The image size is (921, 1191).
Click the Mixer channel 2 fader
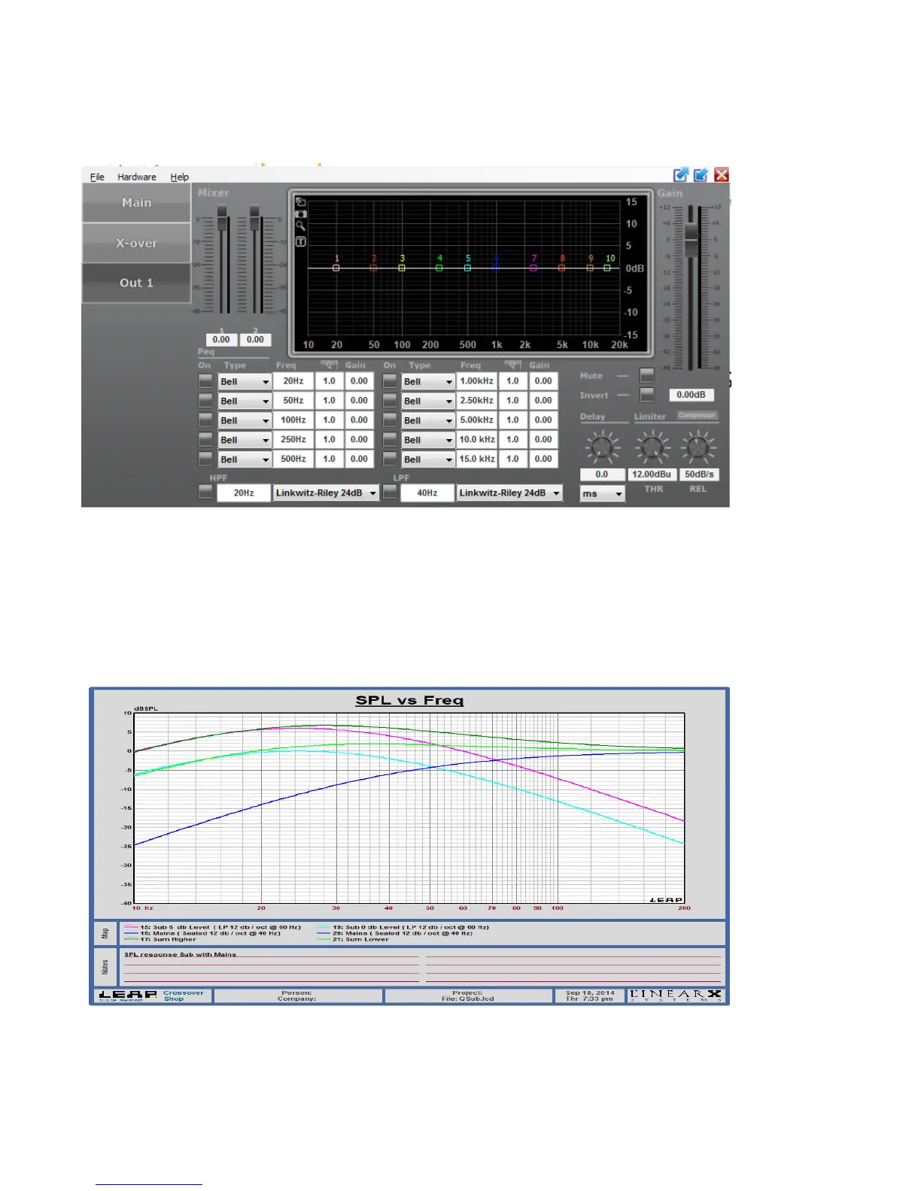pyautogui.click(x=255, y=218)
